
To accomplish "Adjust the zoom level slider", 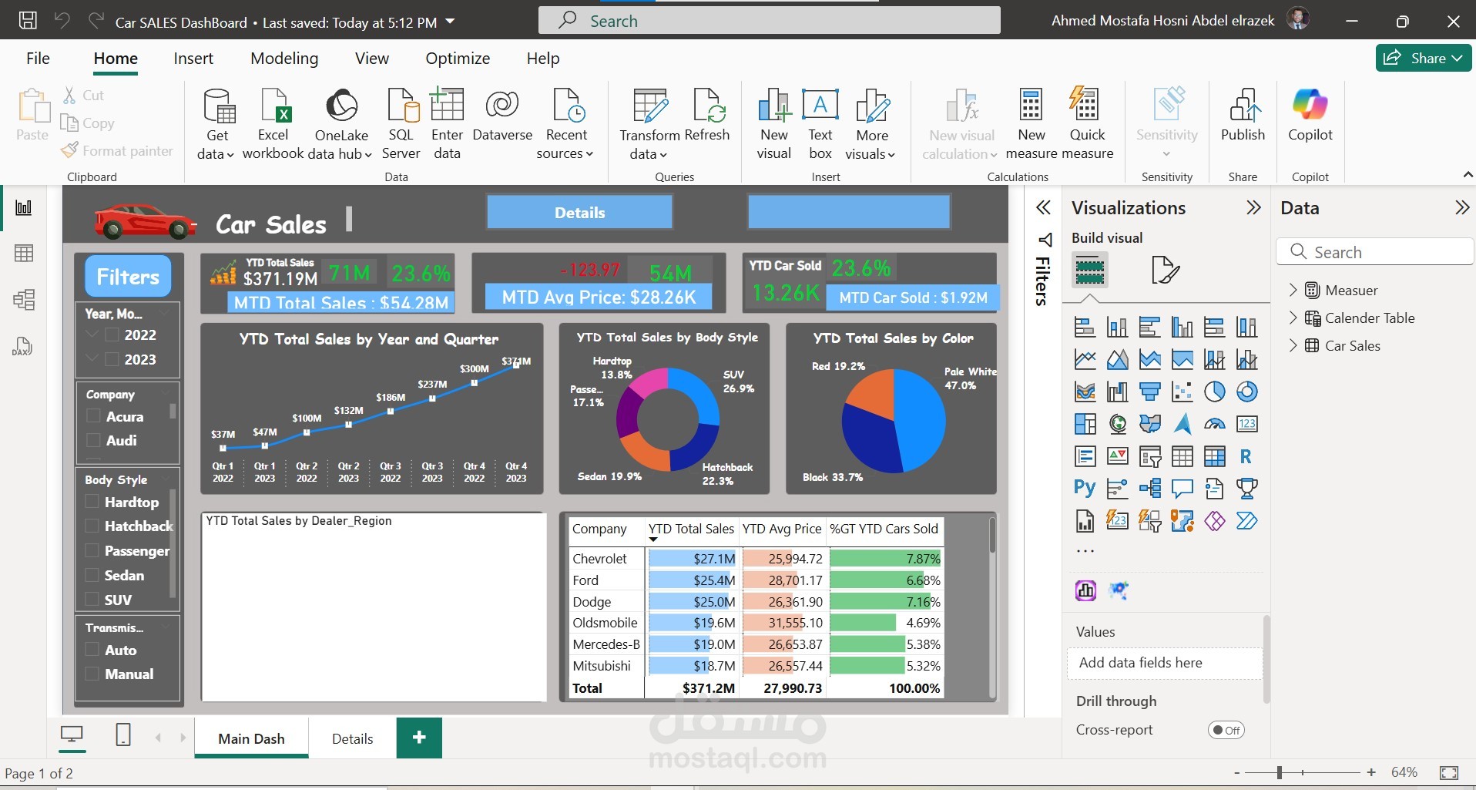I will click(1280, 772).
